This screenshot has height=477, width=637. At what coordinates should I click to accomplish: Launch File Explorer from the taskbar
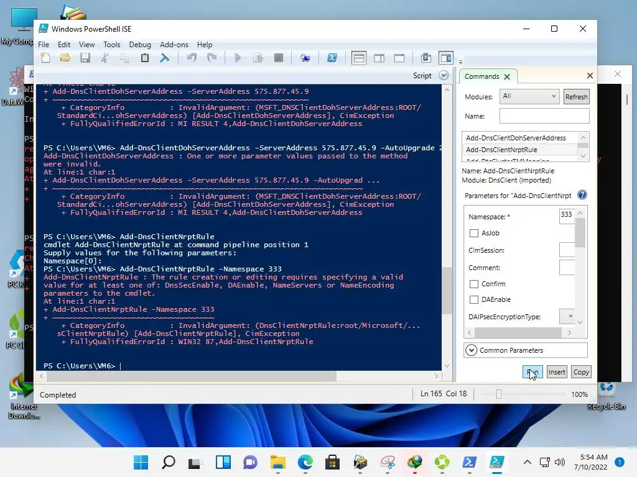(x=278, y=462)
